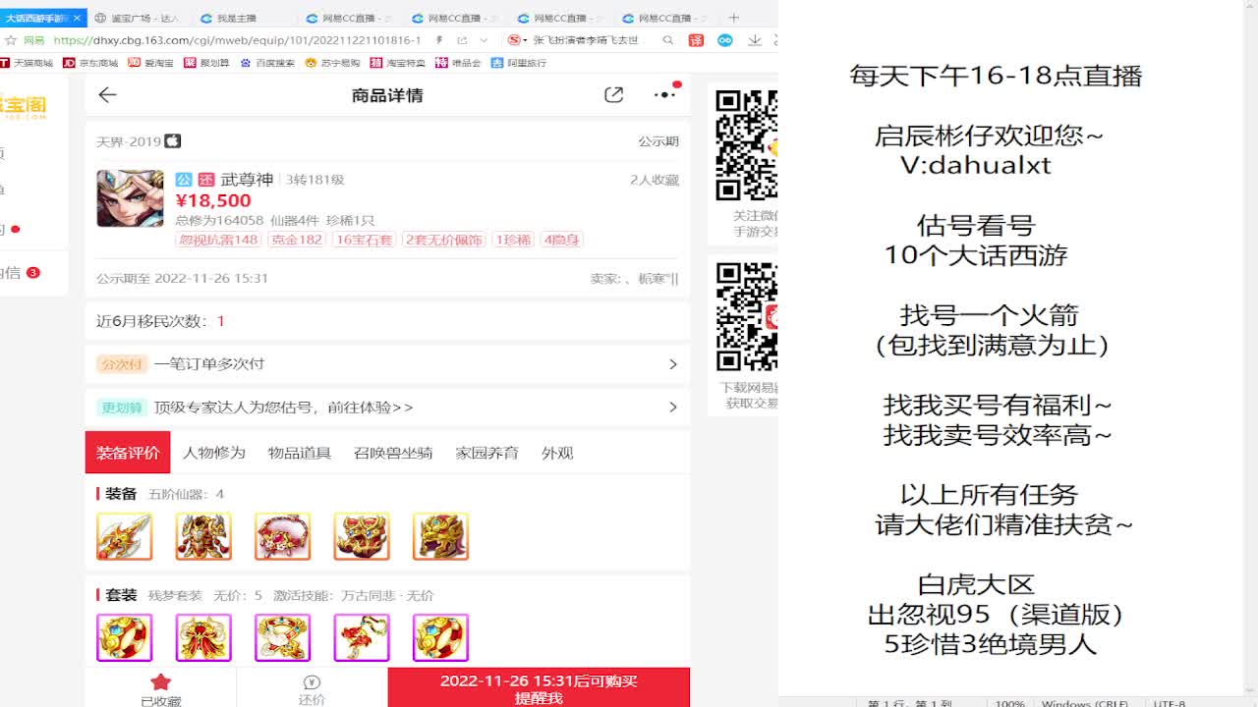This screenshot has width=1258, height=707.
Task: Switch to the 鉴宝广场 browser tab
Action: coord(136,18)
